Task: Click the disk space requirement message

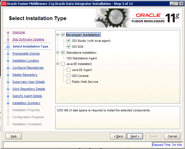Action: 103,110
